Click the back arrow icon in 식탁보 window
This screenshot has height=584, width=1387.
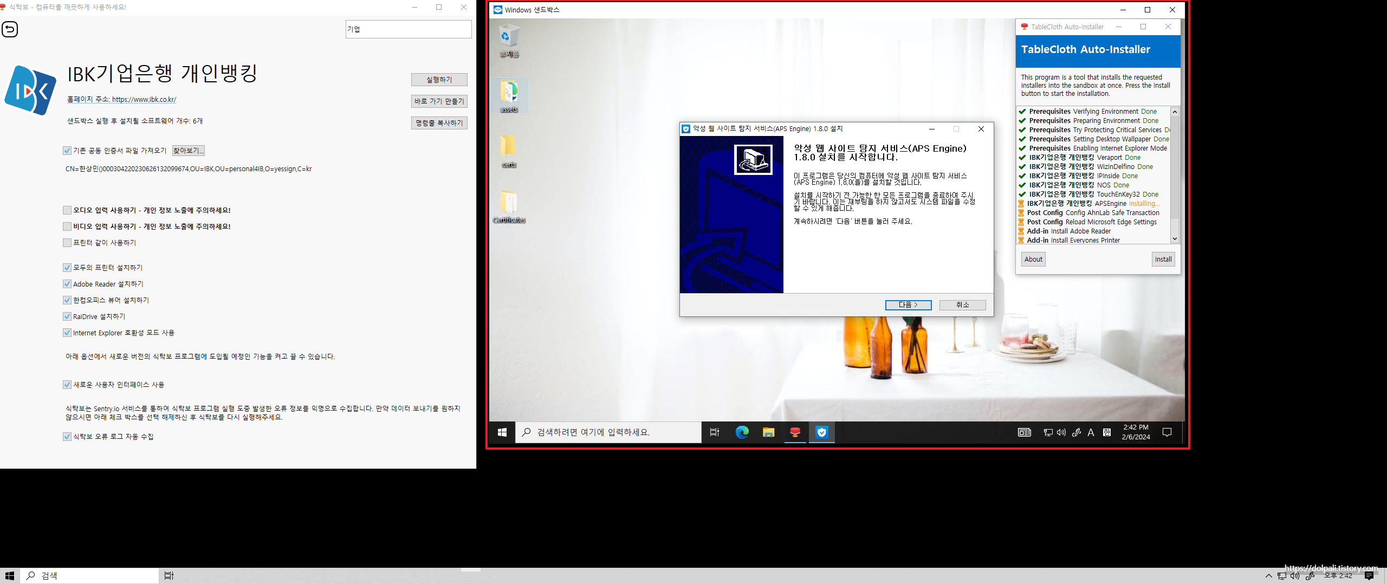(x=10, y=29)
